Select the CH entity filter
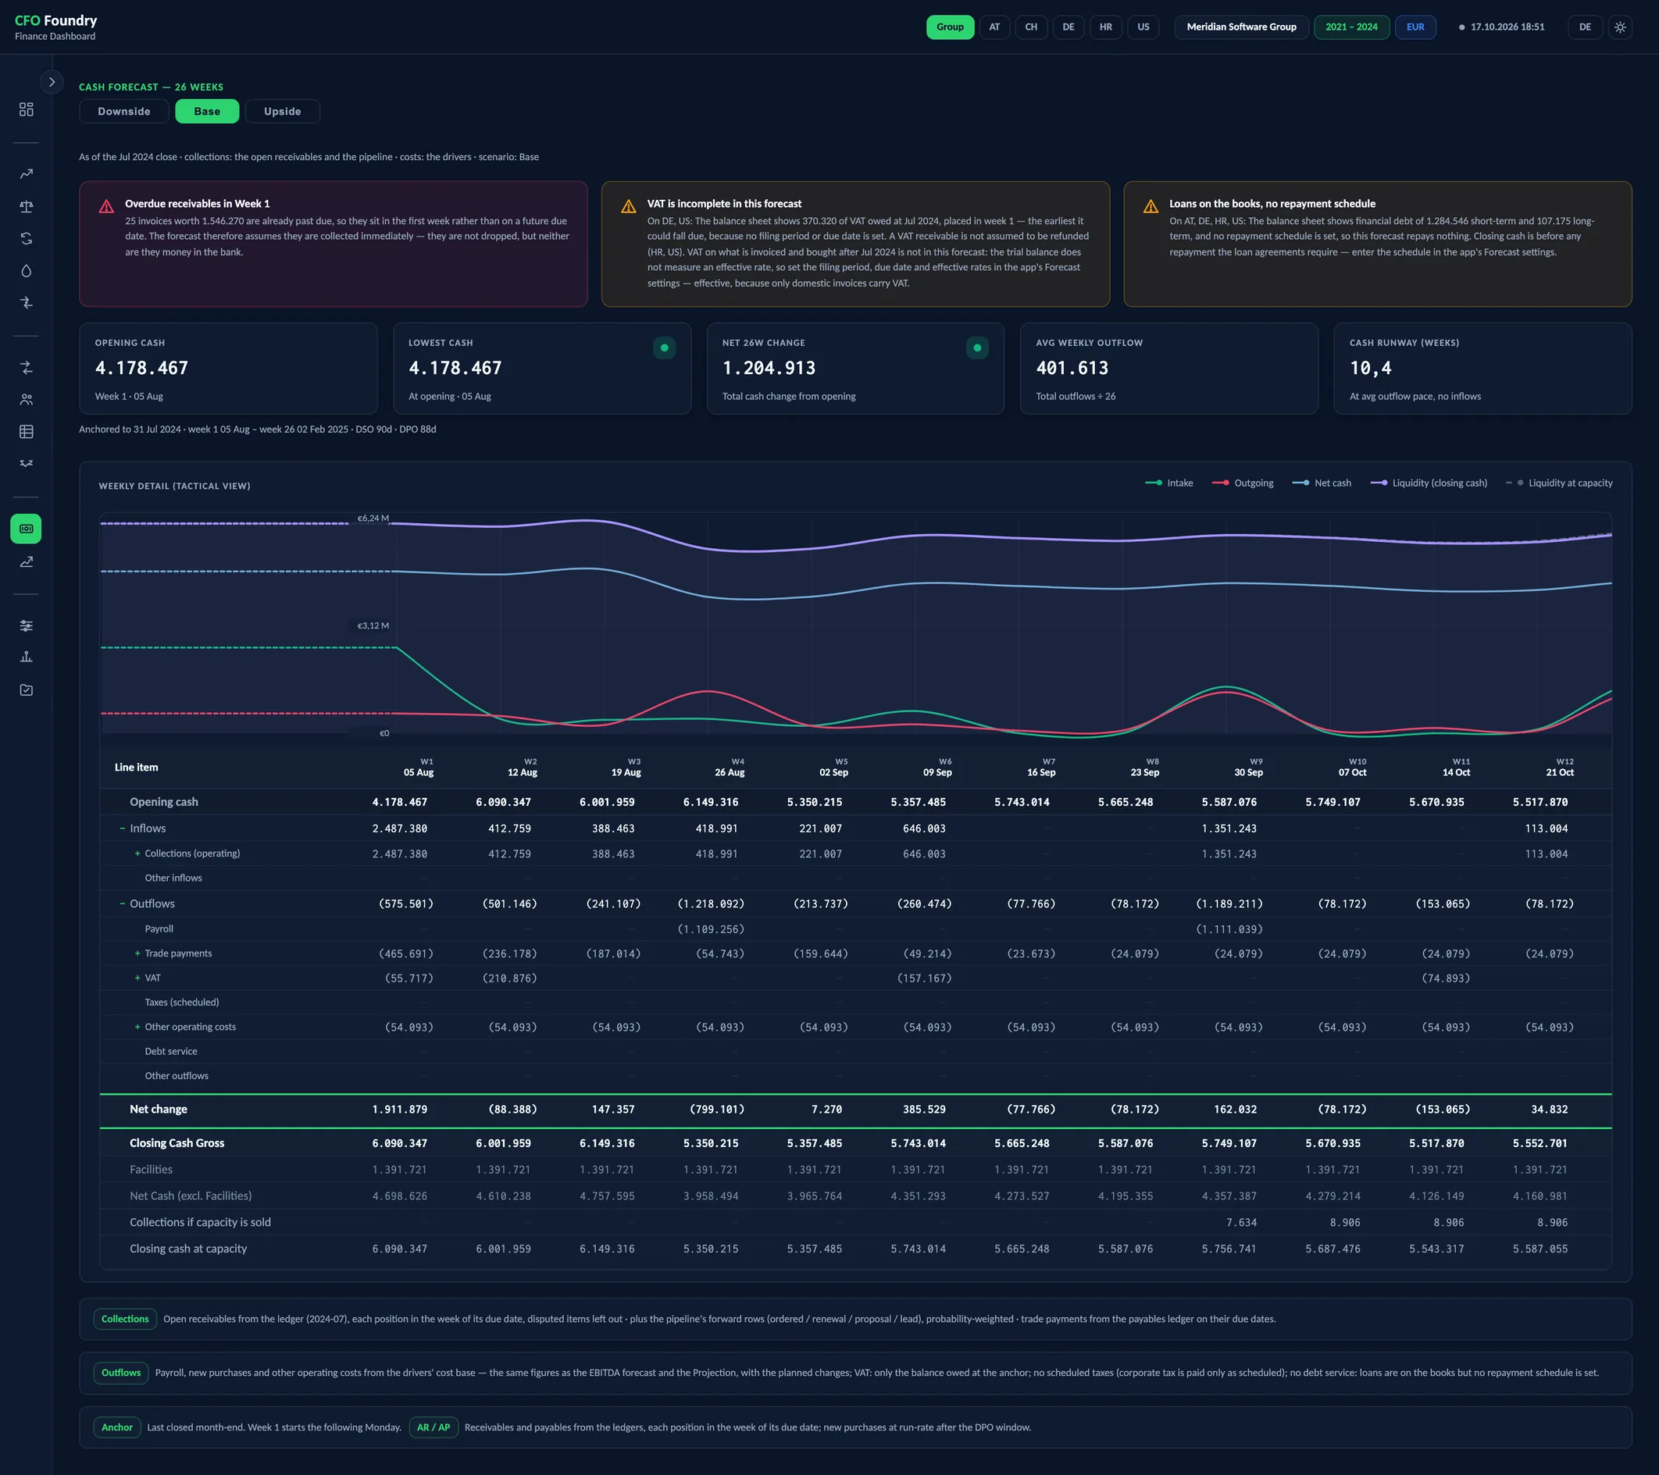 (x=1031, y=27)
